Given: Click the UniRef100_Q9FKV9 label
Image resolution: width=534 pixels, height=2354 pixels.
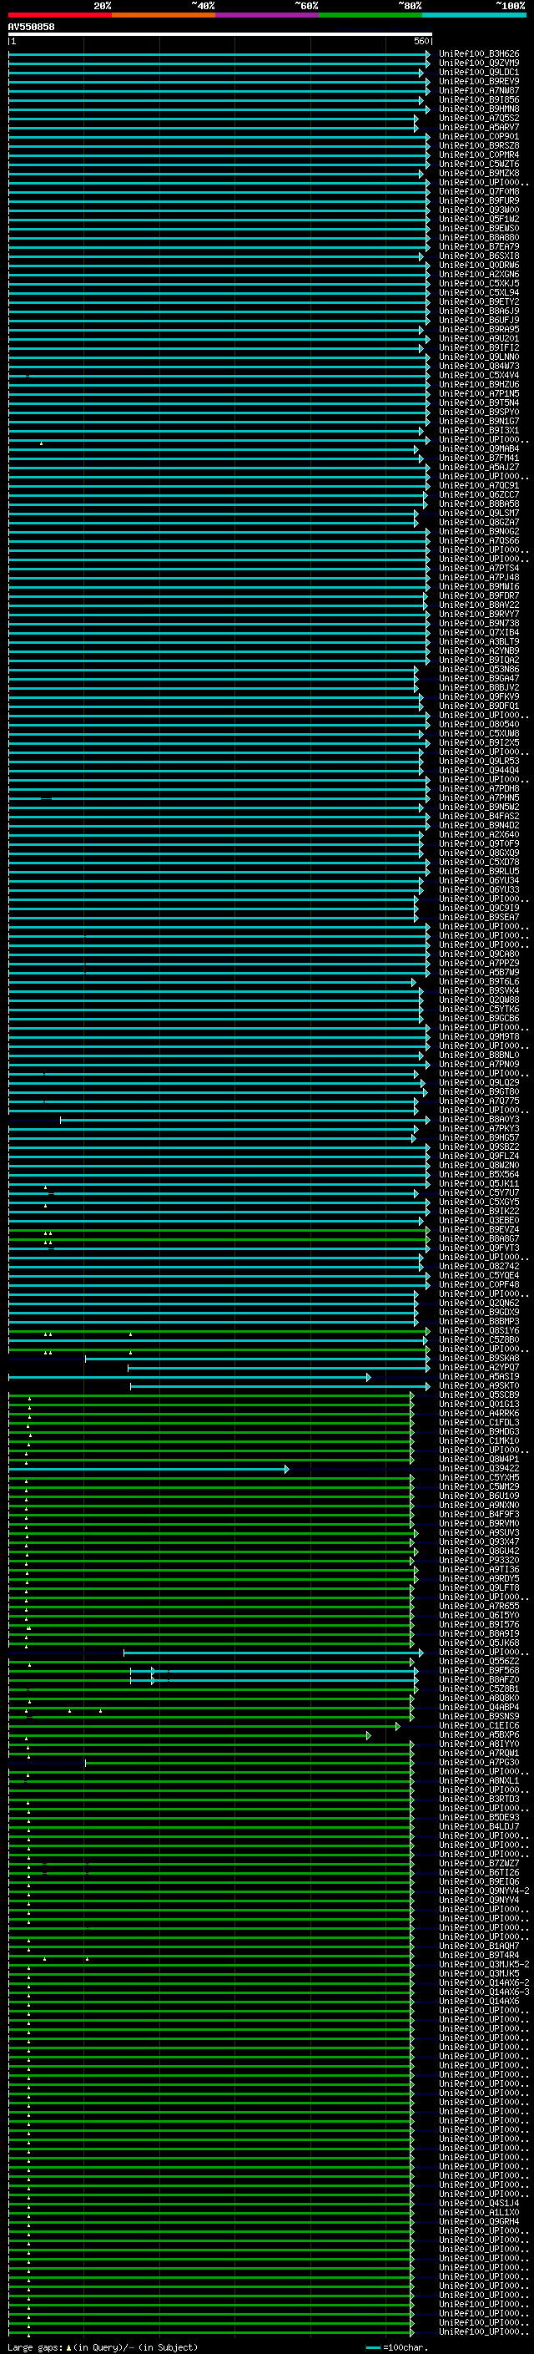Looking at the screenshot, I should click(479, 696).
